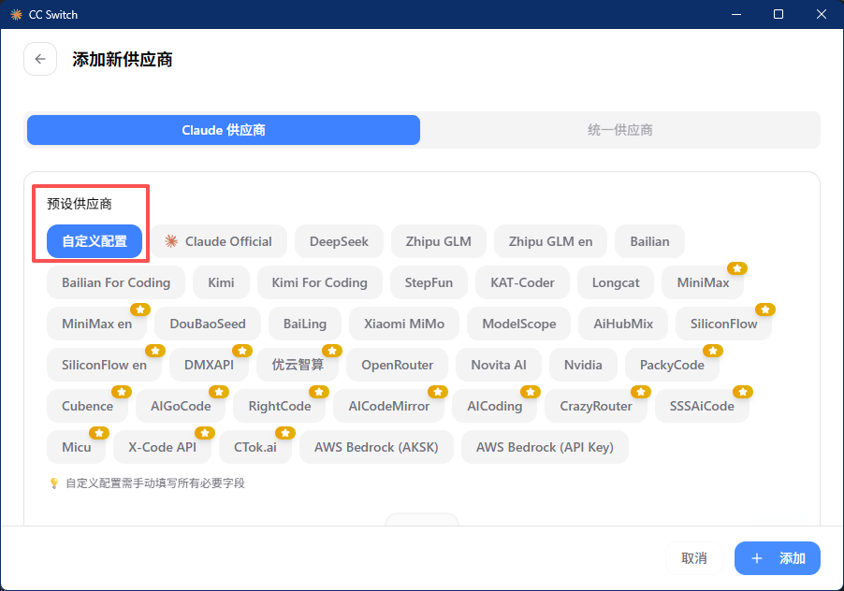Select the OpenRouter preset

tap(398, 365)
